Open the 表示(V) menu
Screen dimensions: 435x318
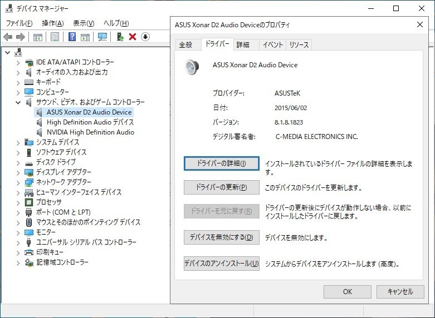click(x=84, y=23)
